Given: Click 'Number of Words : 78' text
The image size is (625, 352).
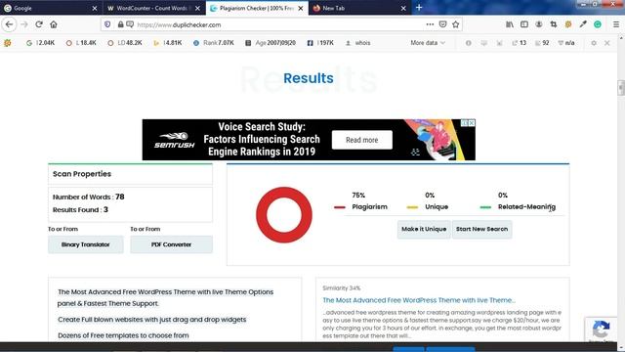Looking at the screenshot, I should click(89, 197).
